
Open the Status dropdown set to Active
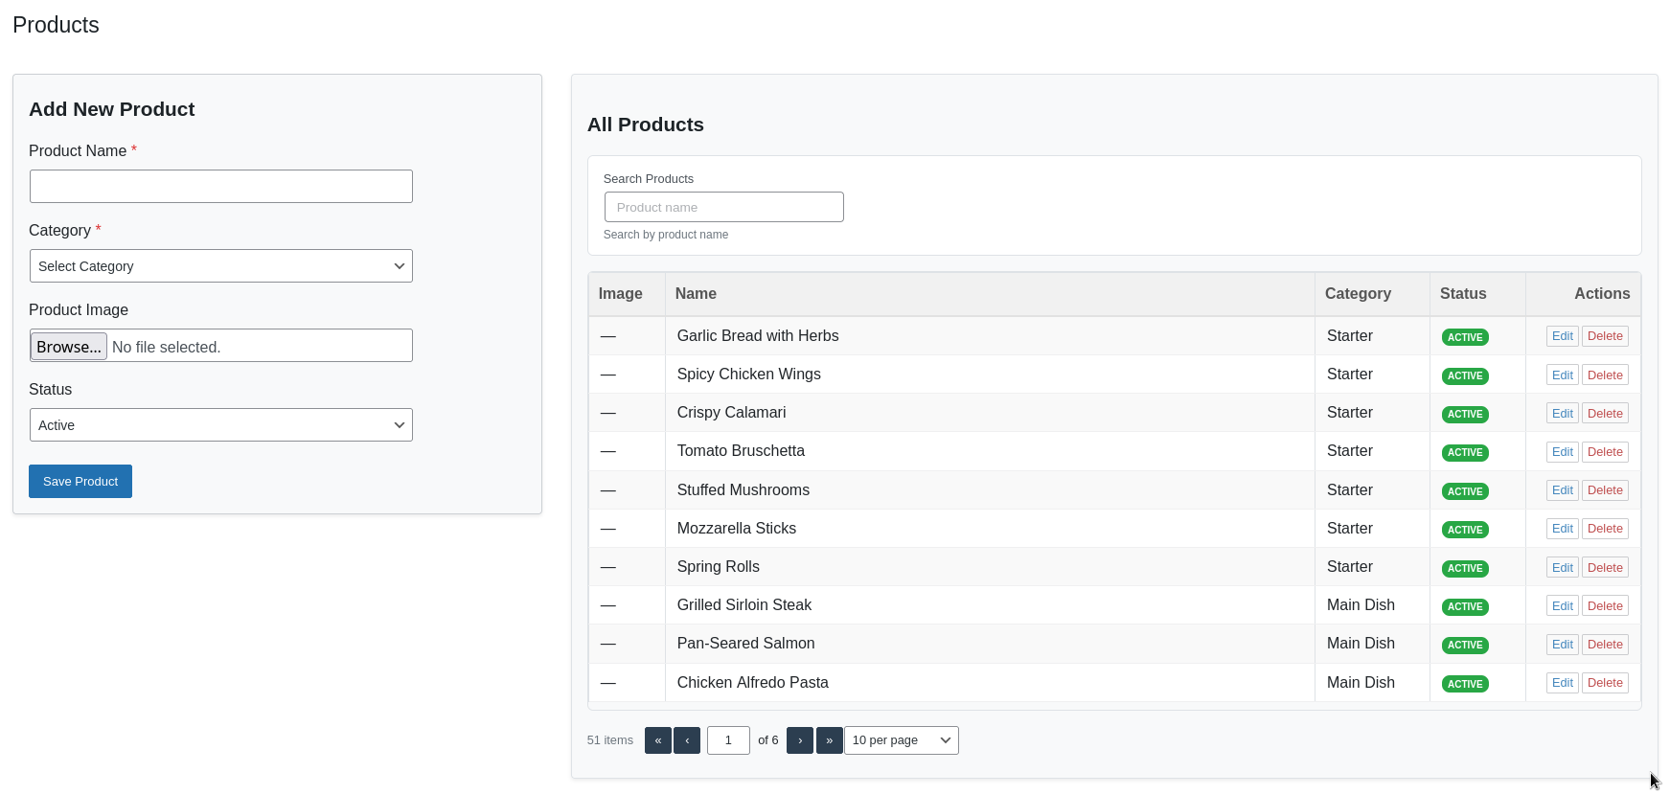coord(221,425)
